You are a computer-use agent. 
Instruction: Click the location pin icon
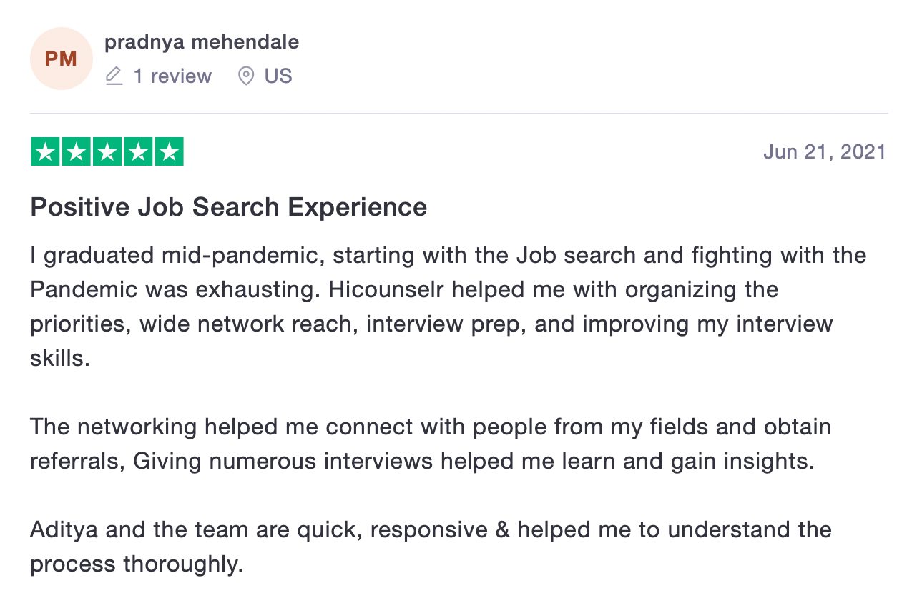(x=246, y=76)
